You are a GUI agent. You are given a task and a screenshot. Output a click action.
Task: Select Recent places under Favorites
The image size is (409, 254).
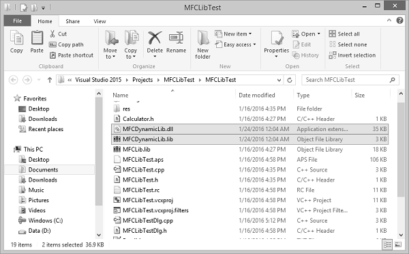(x=41, y=129)
